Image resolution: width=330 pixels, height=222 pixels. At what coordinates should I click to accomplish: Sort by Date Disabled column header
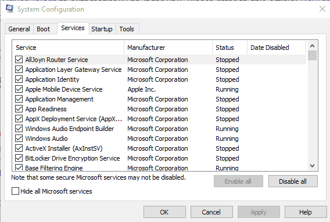tap(277, 48)
